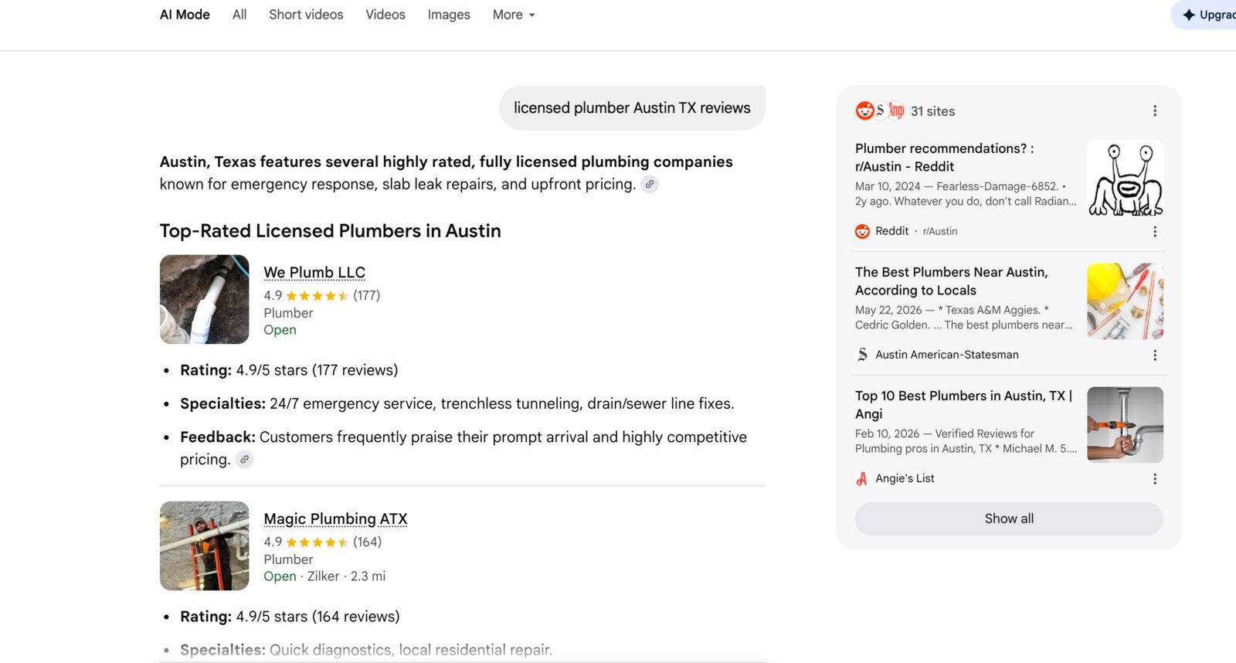1236x663 pixels.
Task: Click the Angie's List icon
Action: [862, 478]
